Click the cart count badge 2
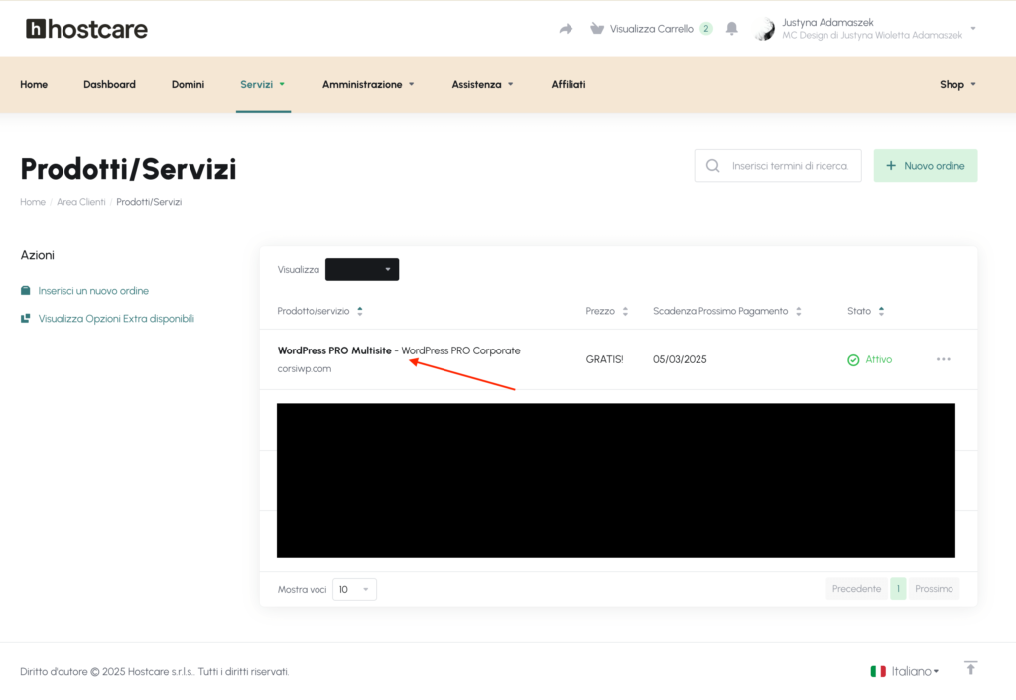This screenshot has height=700, width=1016. [706, 29]
